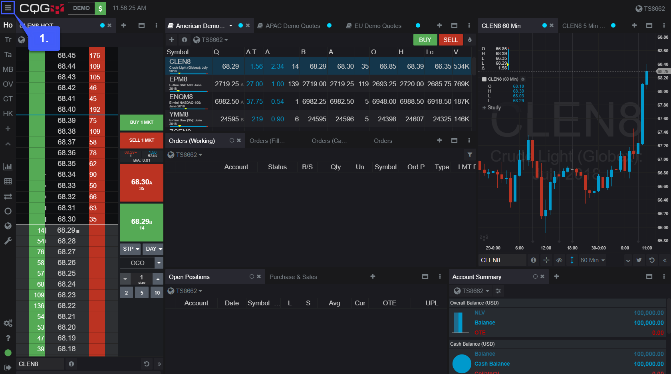Image resolution: width=671 pixels, height=374 pixels.
Task: Toggle link dot on American Demo tab
Action: (240, 26)
